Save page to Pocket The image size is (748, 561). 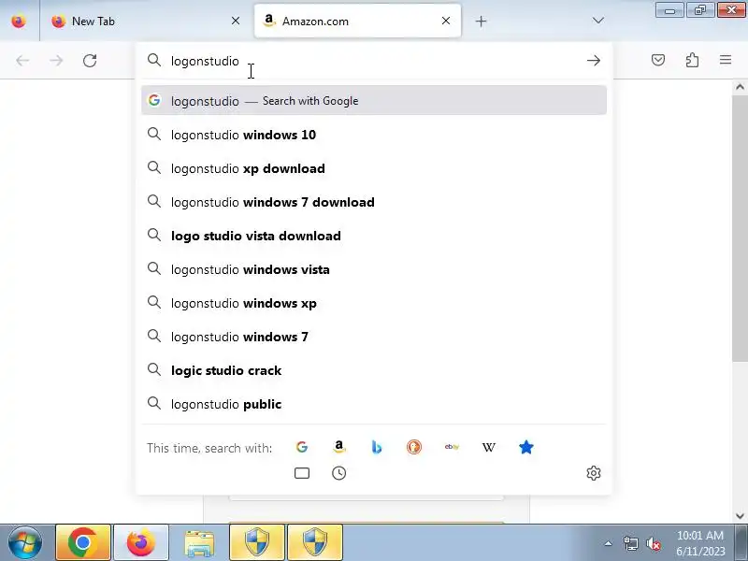tap(658, 60)
